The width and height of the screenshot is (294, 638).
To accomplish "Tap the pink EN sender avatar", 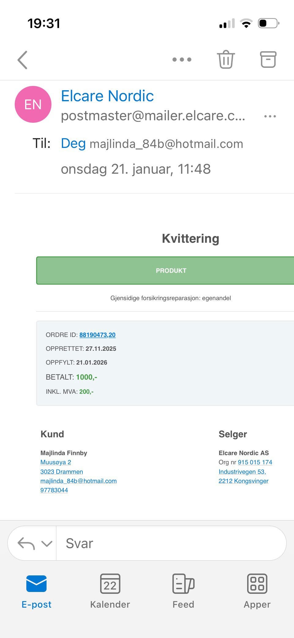I will click(x=33, y=104).
